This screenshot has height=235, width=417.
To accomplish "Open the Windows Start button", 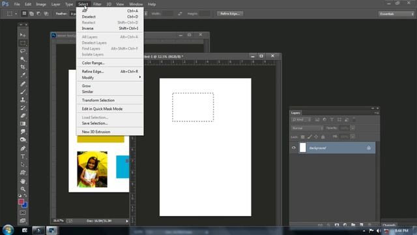I will point(8,230).
